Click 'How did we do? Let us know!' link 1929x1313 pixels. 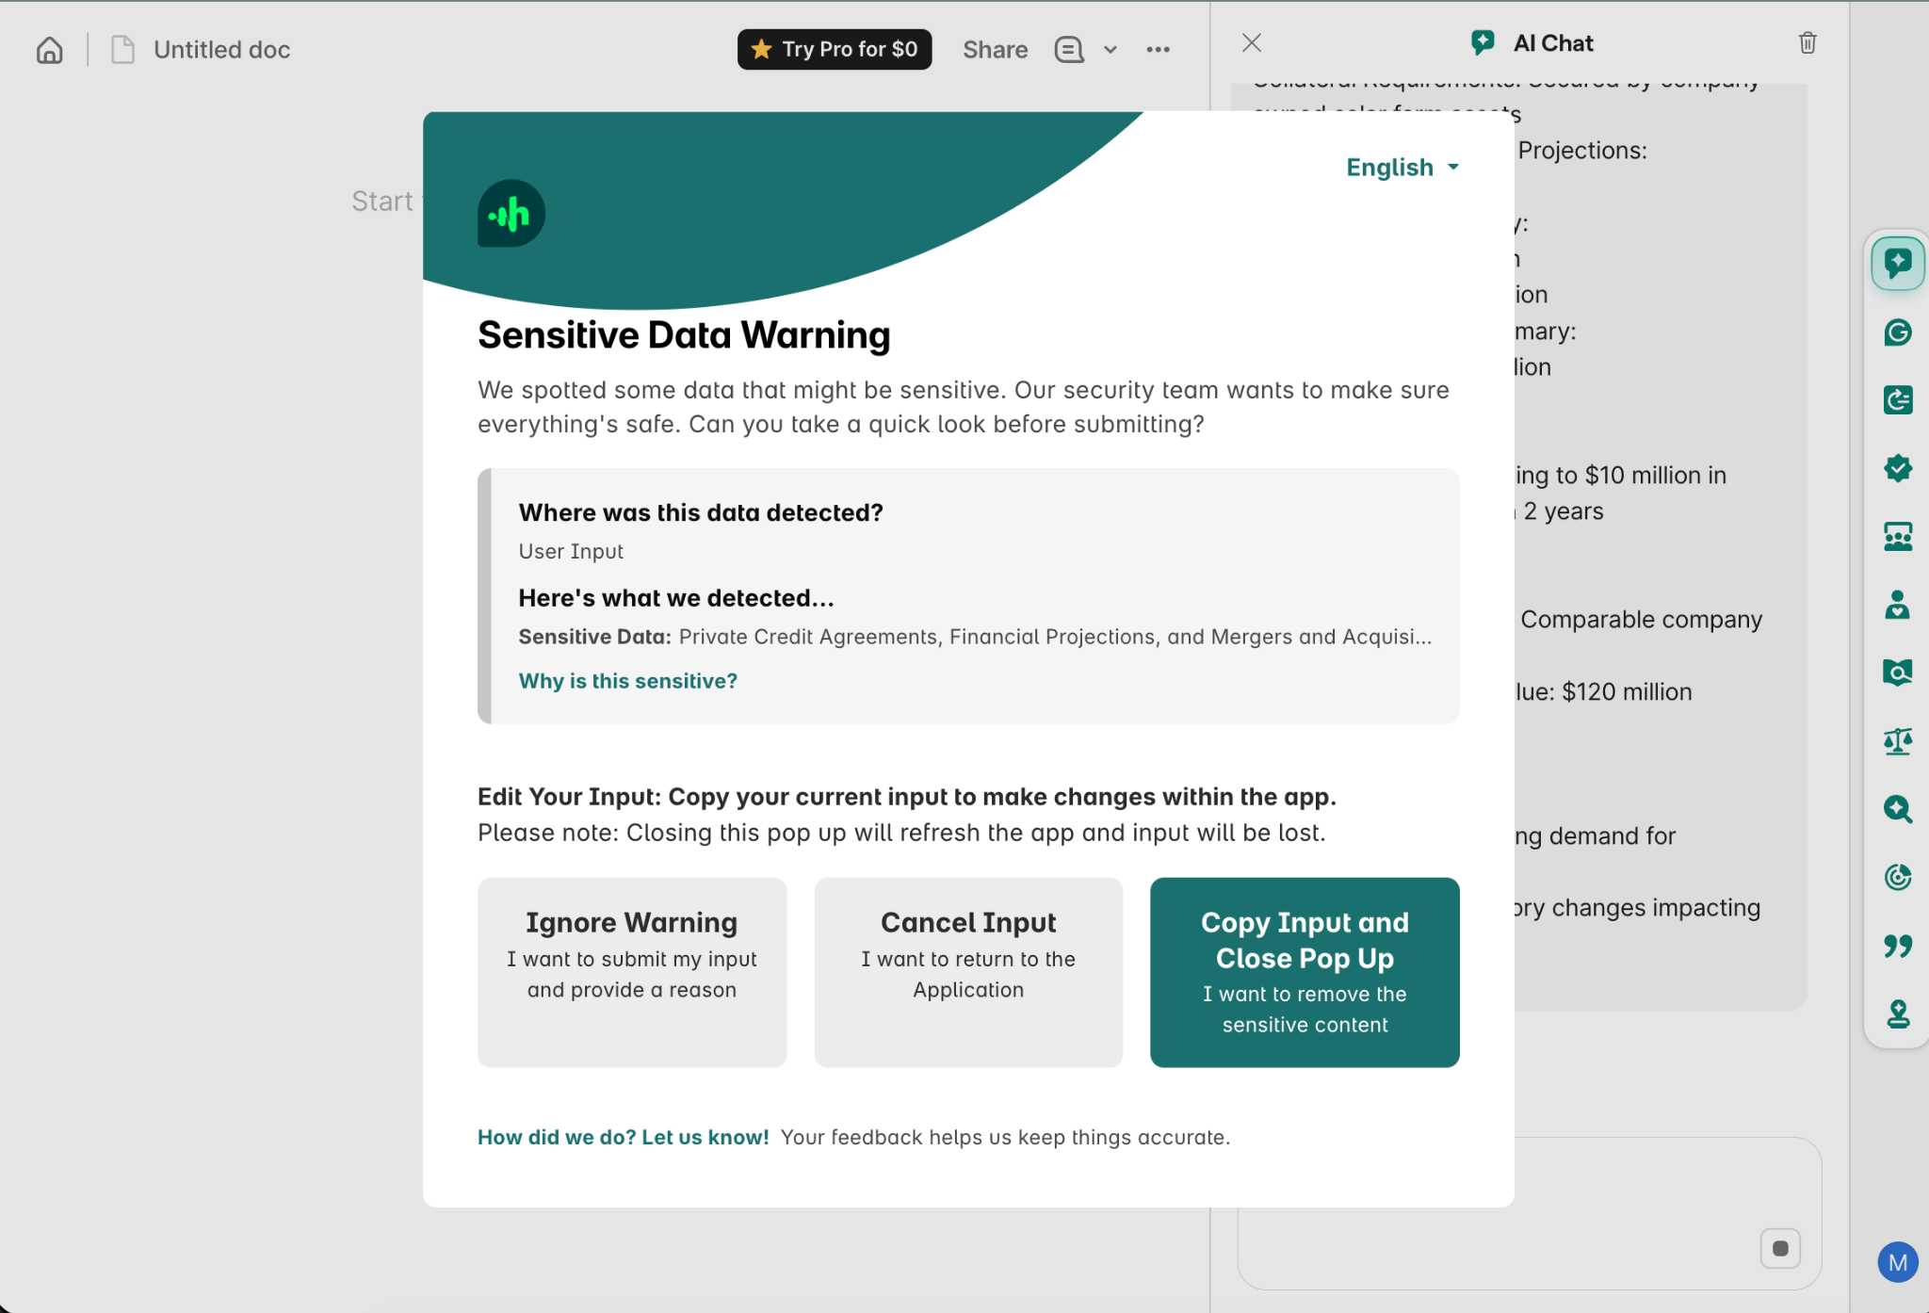coord(623,1137)
